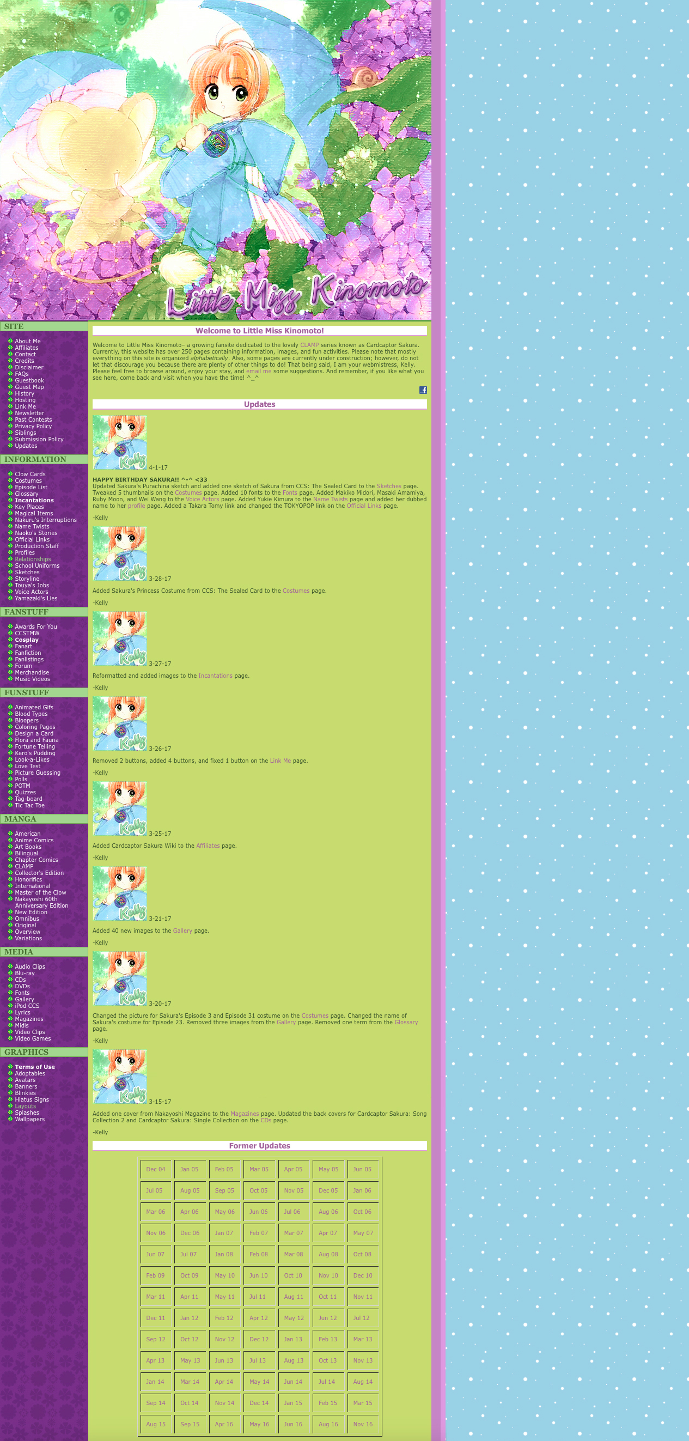
Task: Open the Wallpapers sidebar link
Action: pos(29,1120)
